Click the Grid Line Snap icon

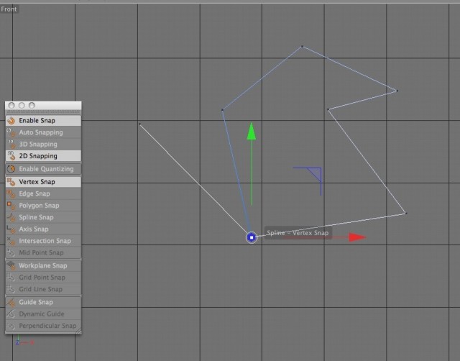(x=11, y=289)
